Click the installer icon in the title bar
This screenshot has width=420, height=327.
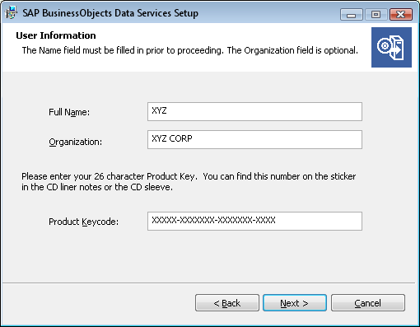[11, 13]
